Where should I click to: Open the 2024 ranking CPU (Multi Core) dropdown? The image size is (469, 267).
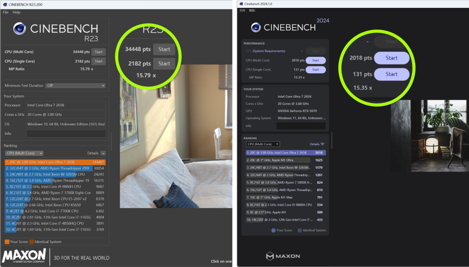(x=263, y=144)
